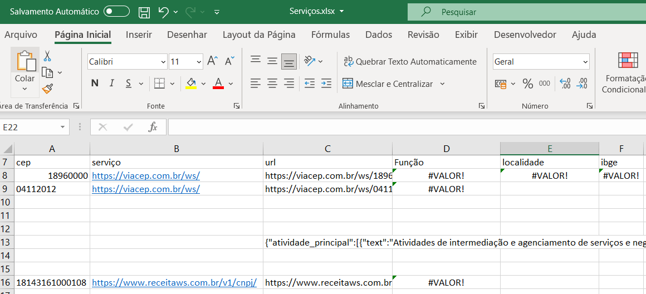Toggle underline with the S button
The width and height of the screenshot is (646, 294).
[x=128, y=84]
